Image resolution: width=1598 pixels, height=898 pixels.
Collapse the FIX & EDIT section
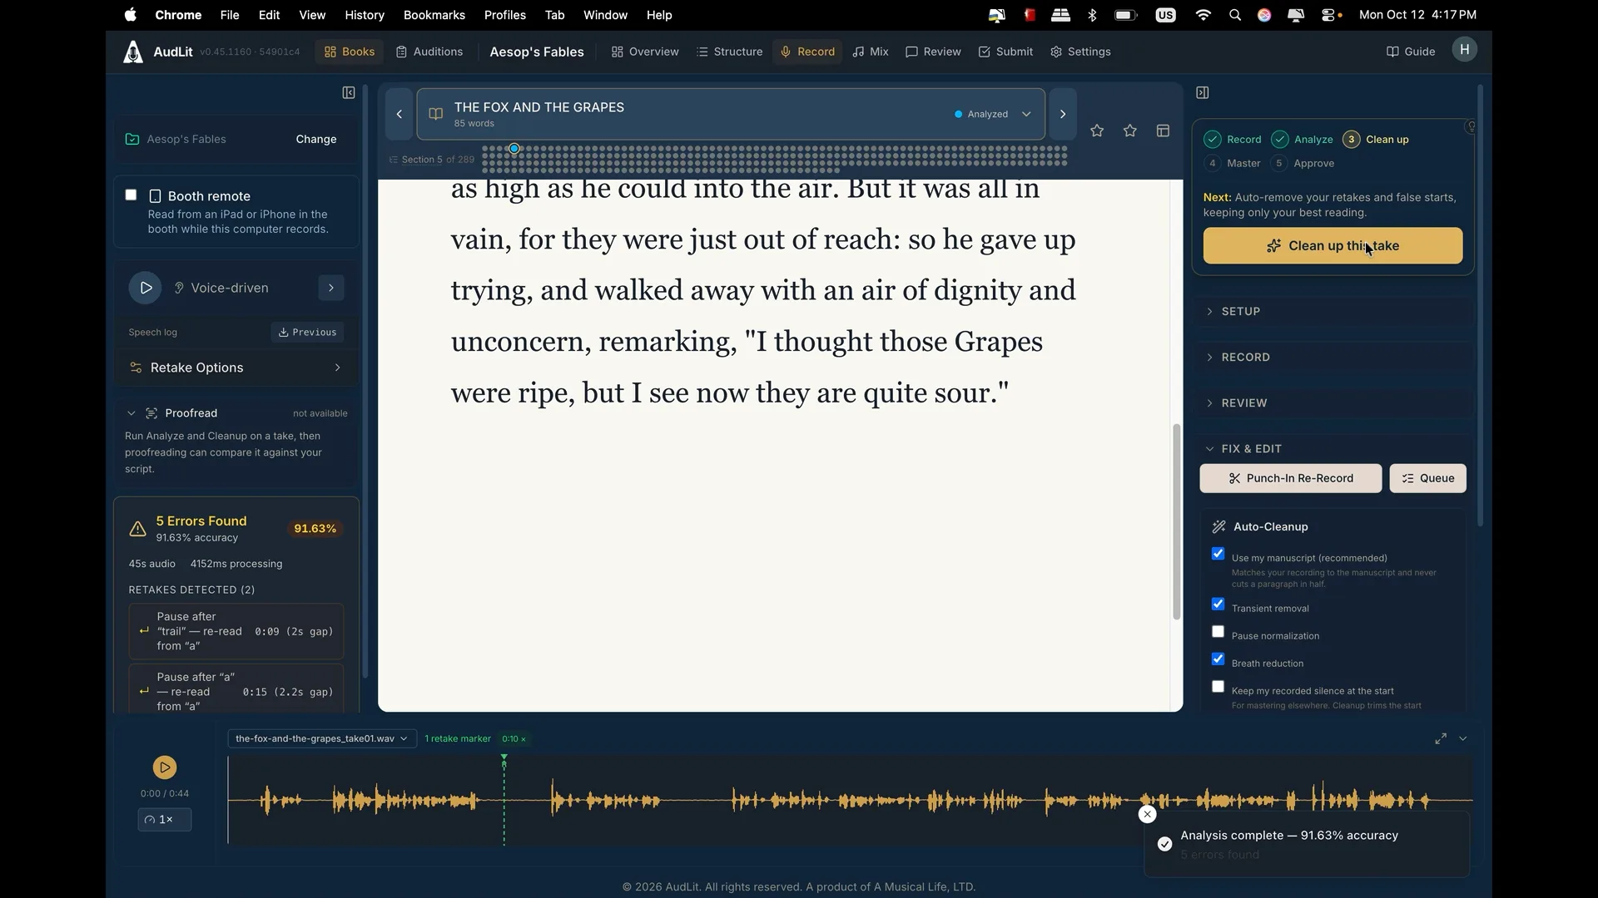click(1334, 448)
